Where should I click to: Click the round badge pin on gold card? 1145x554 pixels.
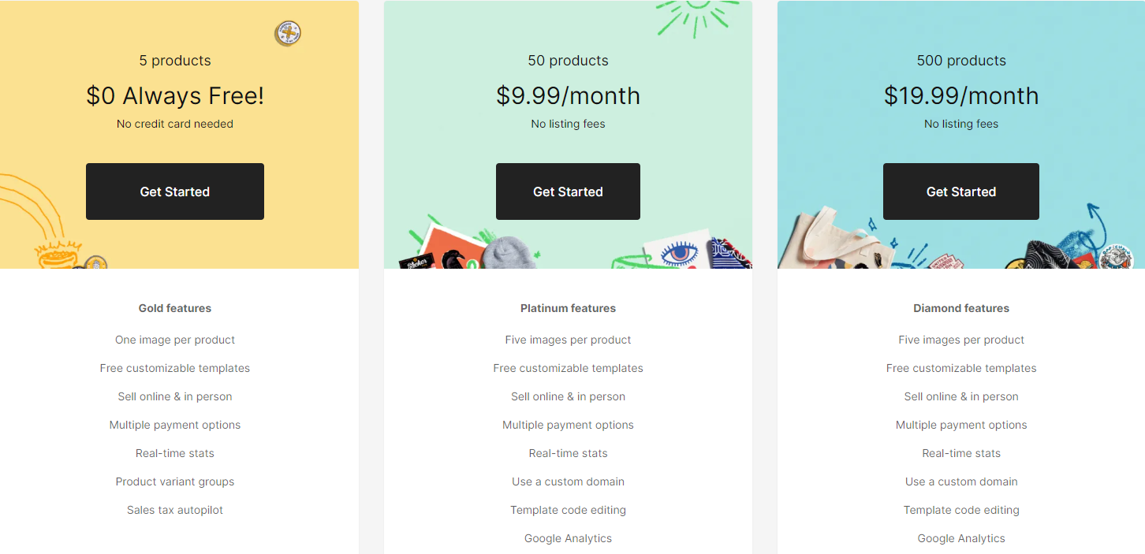coord(288,33)
